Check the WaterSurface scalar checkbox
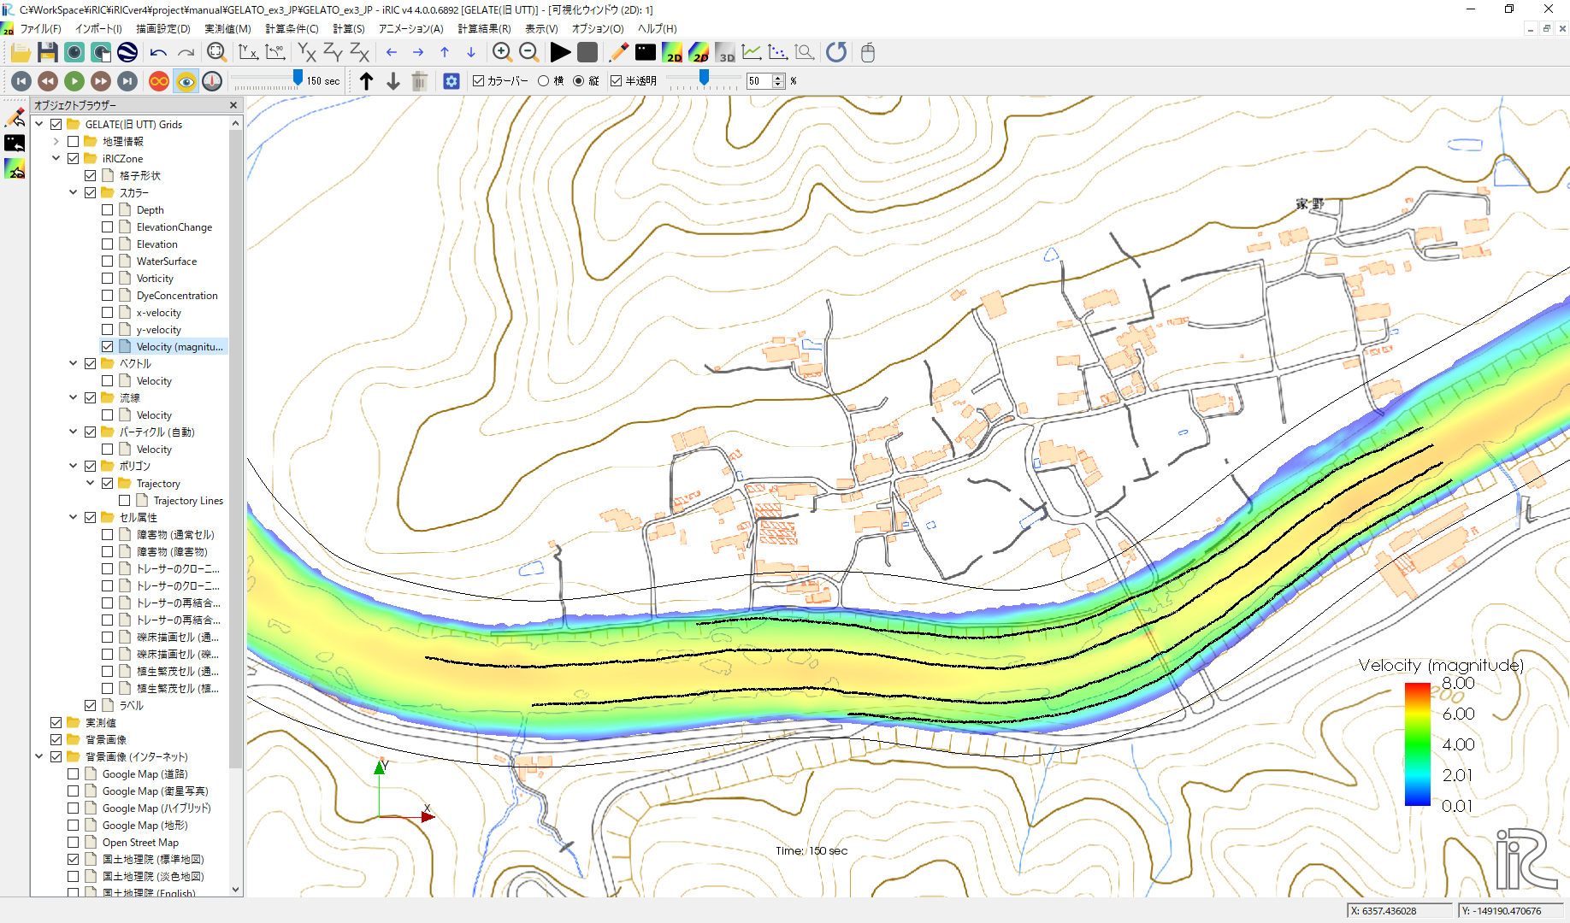This screenshot has width=1570, height=923. (107, 262)
